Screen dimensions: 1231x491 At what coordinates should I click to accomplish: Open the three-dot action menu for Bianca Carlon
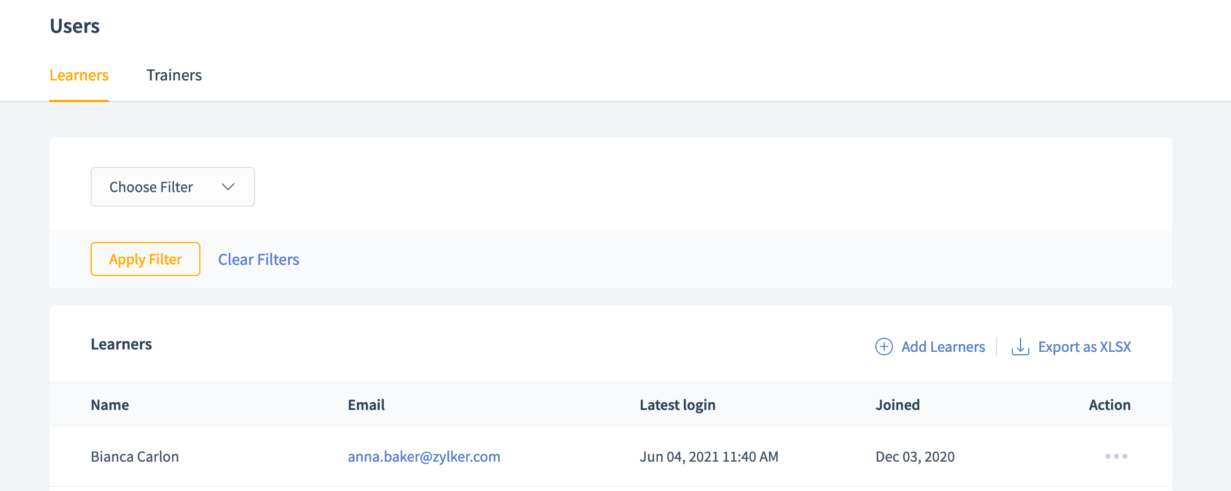[1116, 456]
